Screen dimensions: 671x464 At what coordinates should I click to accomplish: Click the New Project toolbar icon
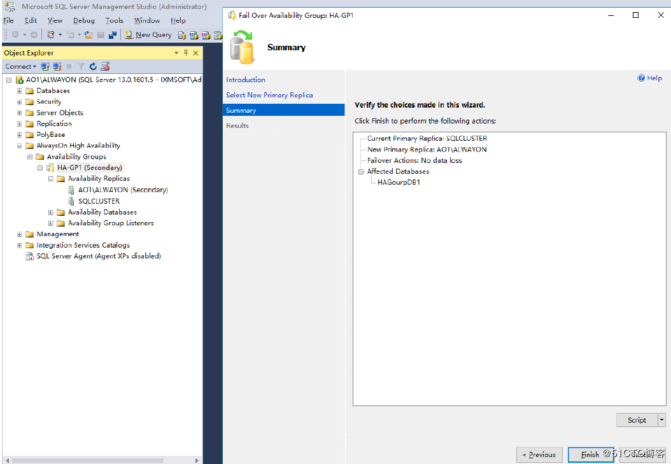tap(51, 34)
